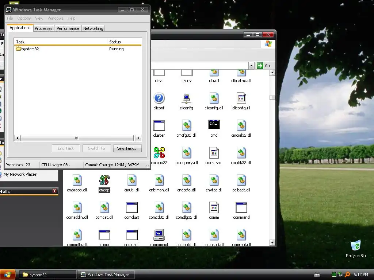This screenshot has width=374, height=280.
Task: Switch to the Processes tab
Action: click(x=43, y=28)
